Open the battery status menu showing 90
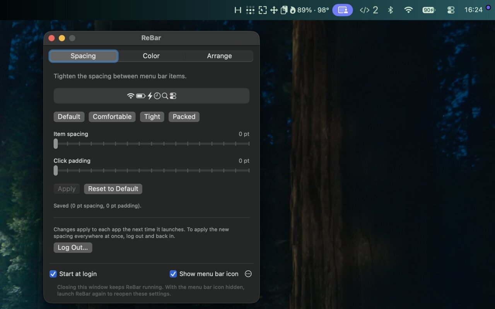Screen dimensions: 495x309 click(429, 10)
